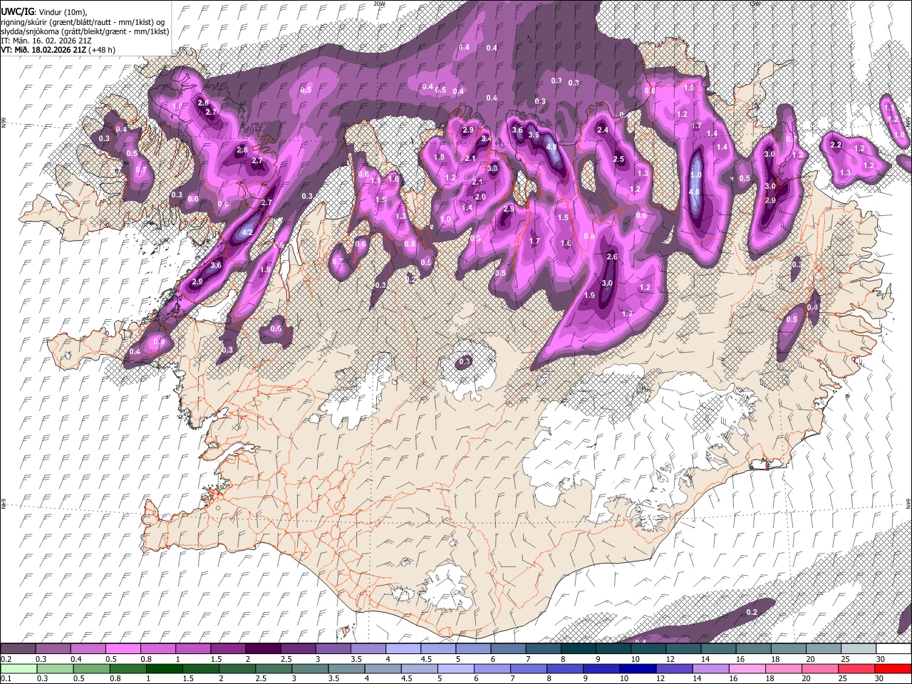Click the 2.4 precipitation value on the map
Screen dimensions: 912x684
click(603, 130)
